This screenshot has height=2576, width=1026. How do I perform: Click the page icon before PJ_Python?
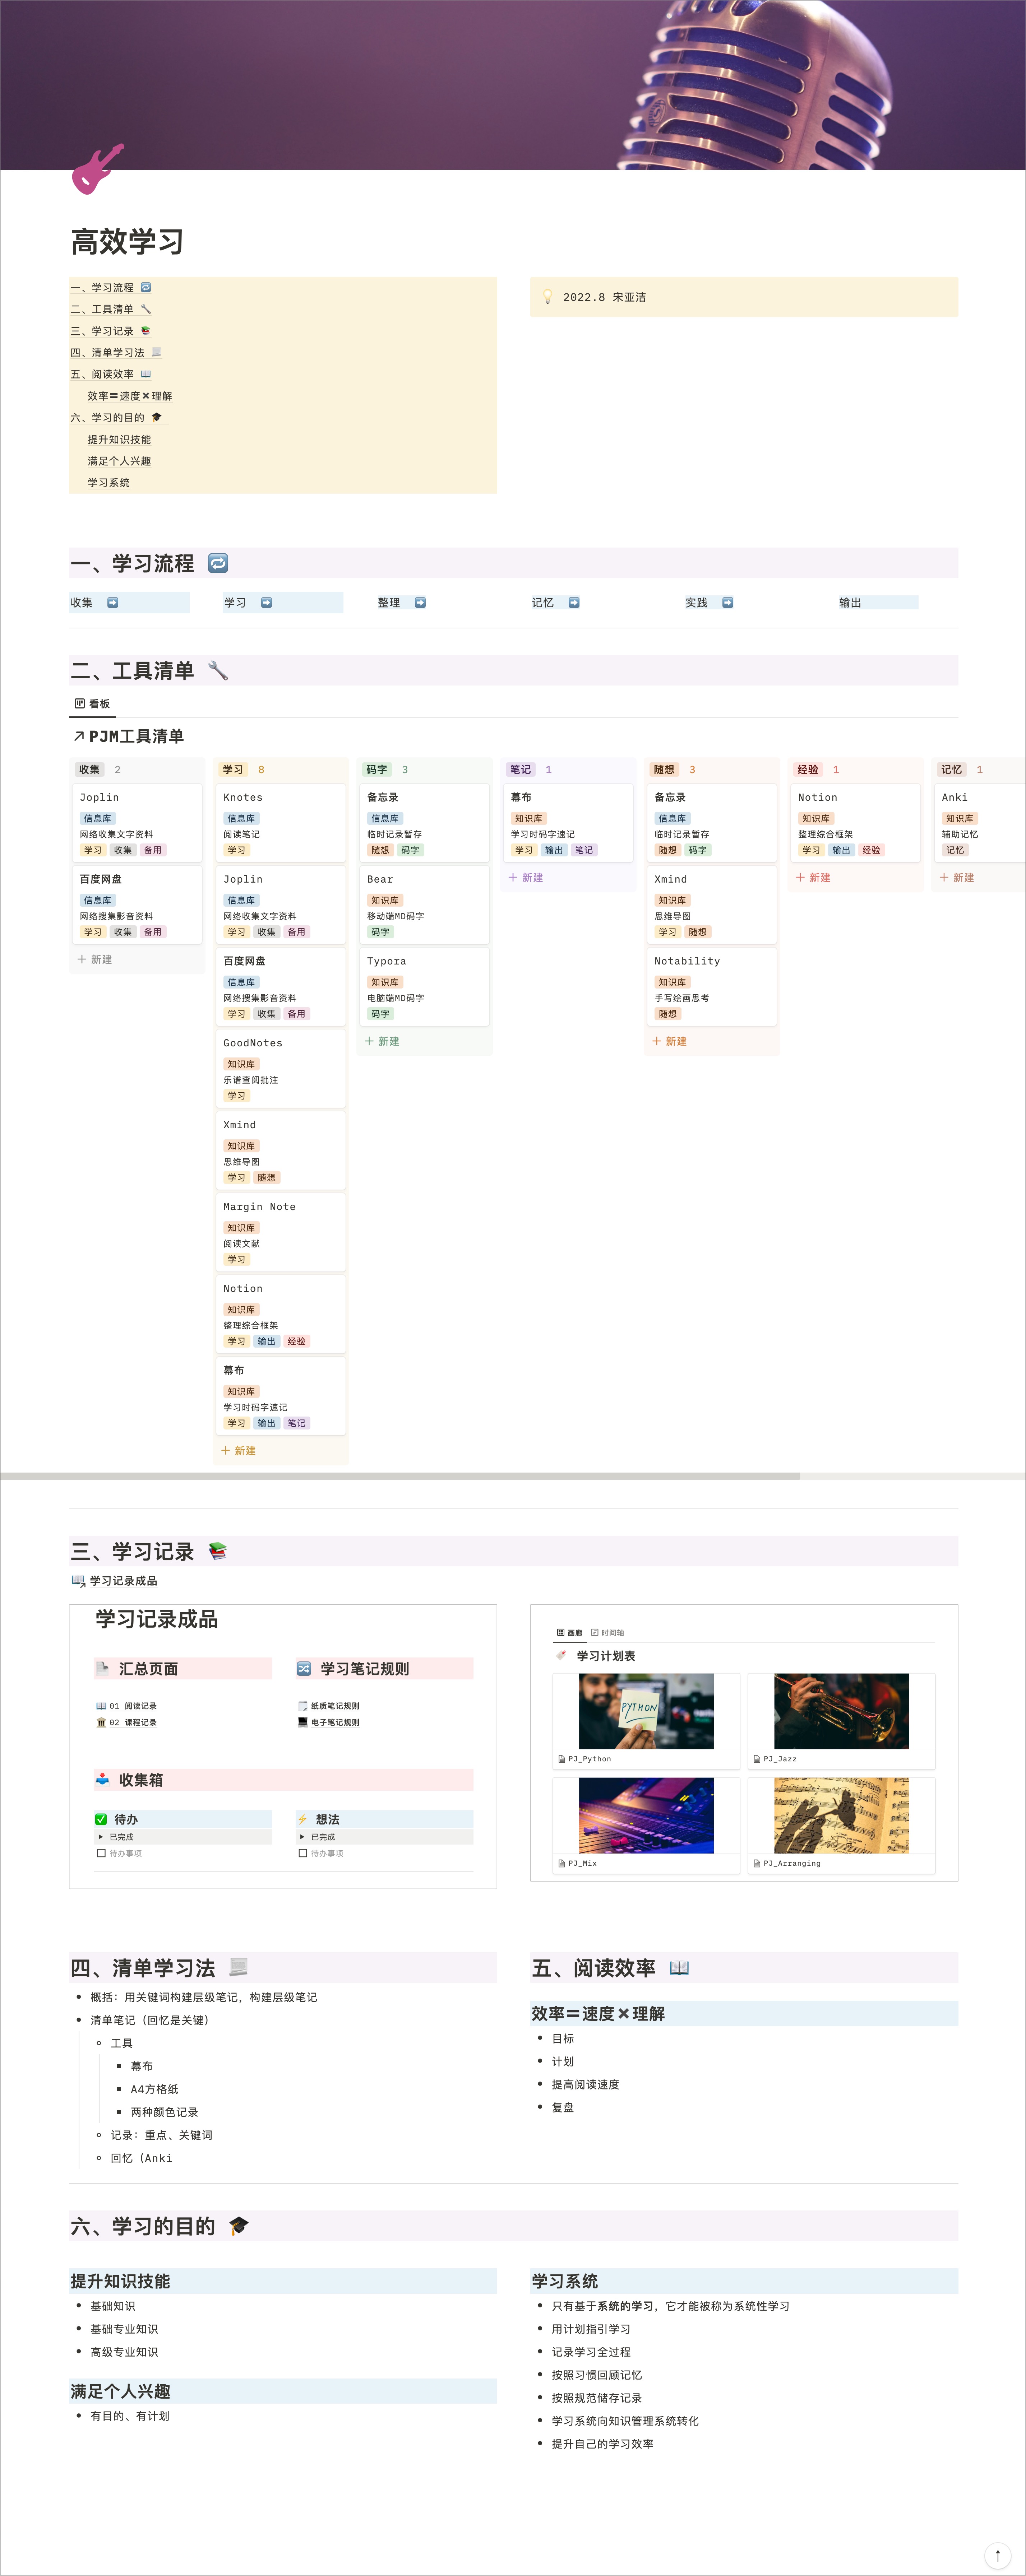[x=561, y=1759]
